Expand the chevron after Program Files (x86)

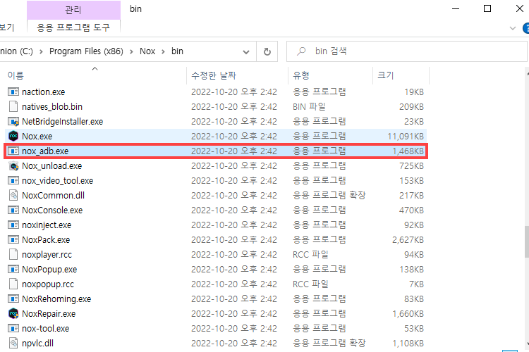(131, 51)
